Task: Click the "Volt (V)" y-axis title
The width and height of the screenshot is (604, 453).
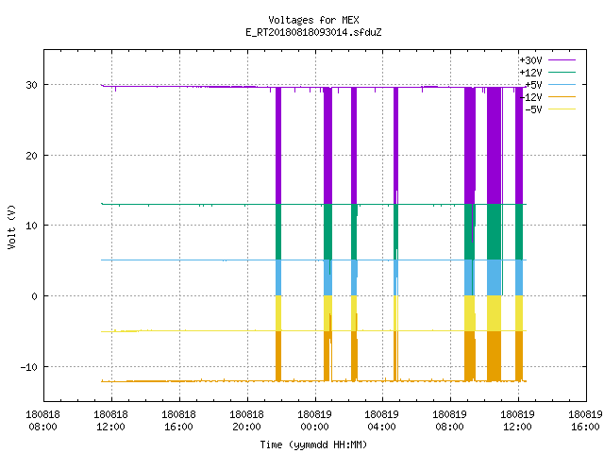Action: point(11,226)
